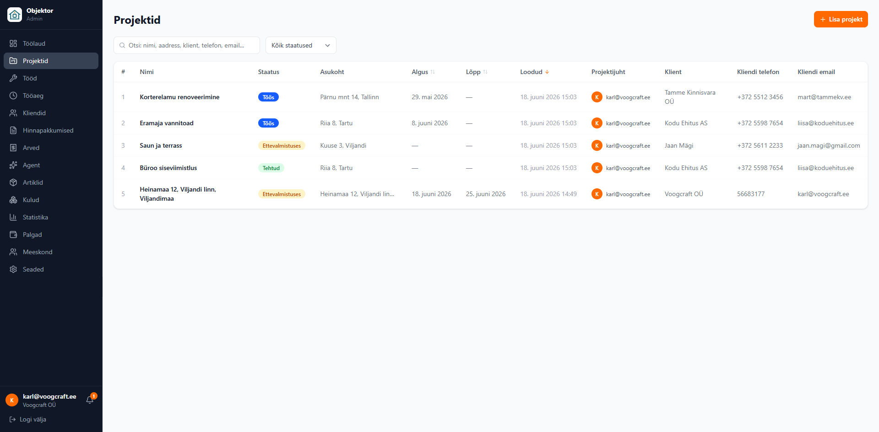Click created time 18. juuni 2026 14:49
Image resolution: width=879 pixels, height=432 pixels.
click(548, 194)
